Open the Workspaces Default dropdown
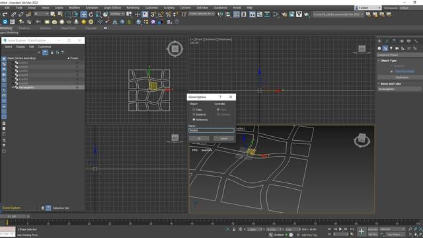Screen dimensions: 423x238 coord(411,8)
